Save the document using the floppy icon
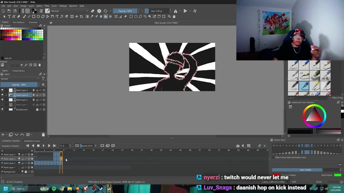Image resolution: width=344 pixels, height=193 pixels. 15,11
